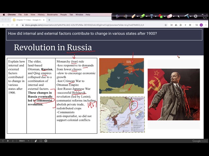The image size is (209, 156).
Task: Click the Crimea Black Sea map
Action: (121, 76)
